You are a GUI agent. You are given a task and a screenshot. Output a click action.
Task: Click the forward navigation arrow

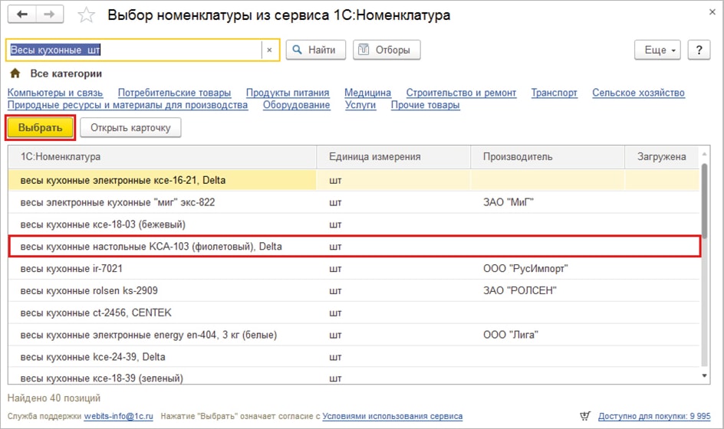tap(50, 15)
